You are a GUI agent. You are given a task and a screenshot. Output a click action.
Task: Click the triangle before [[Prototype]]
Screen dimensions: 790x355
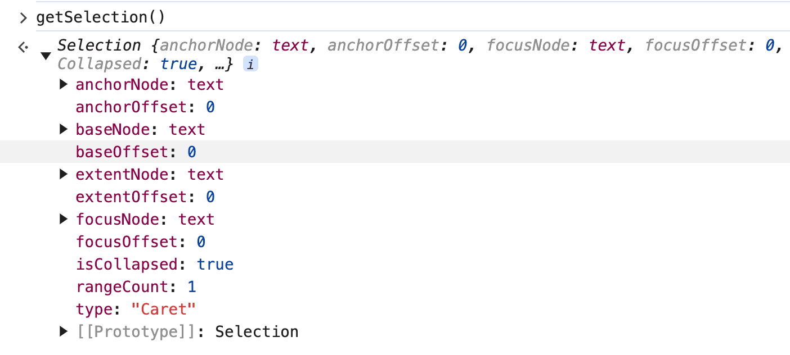coord(63,331)
